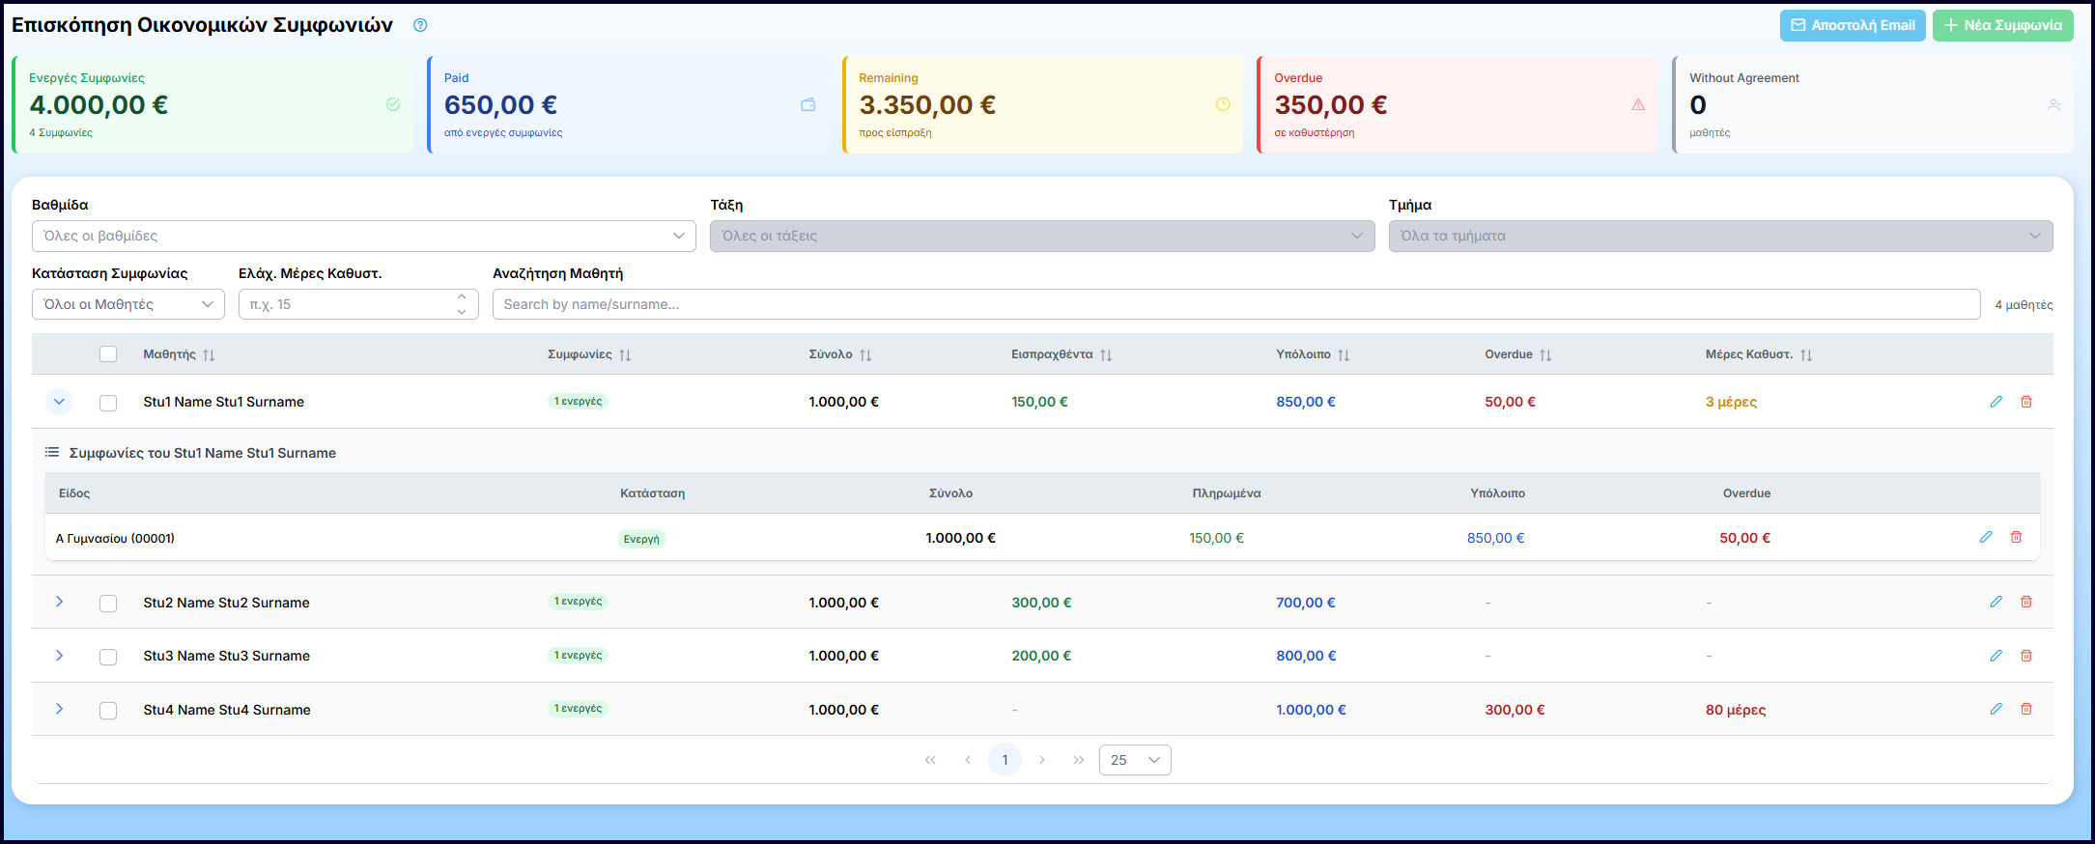Delete the Α Γυμνασίου (00001) agreement
2095x844 pixels.
2017,537
